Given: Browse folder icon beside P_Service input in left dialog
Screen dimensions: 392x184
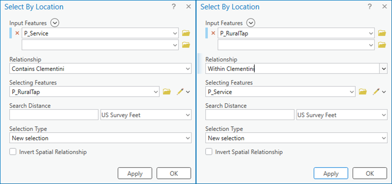Looking at the screenshot, I should 186,33.
